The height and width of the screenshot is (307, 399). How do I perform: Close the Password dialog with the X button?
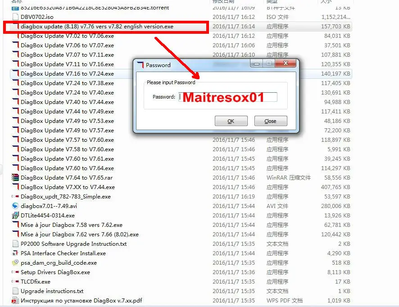[x=286, y=63]
